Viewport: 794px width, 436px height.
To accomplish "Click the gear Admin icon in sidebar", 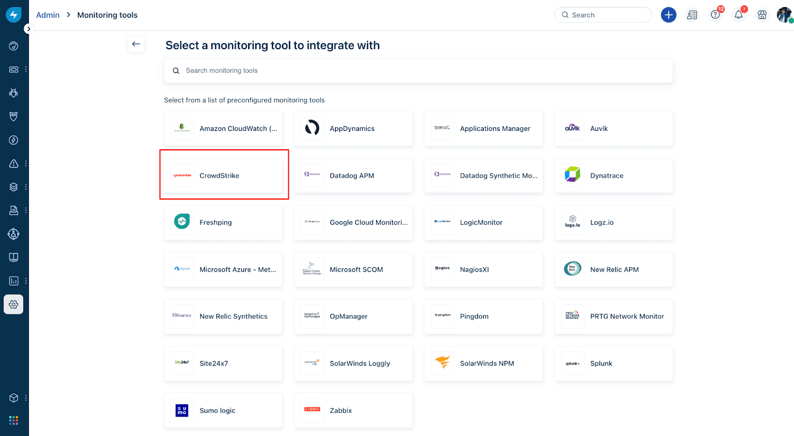I will click(x=13, y=305).
